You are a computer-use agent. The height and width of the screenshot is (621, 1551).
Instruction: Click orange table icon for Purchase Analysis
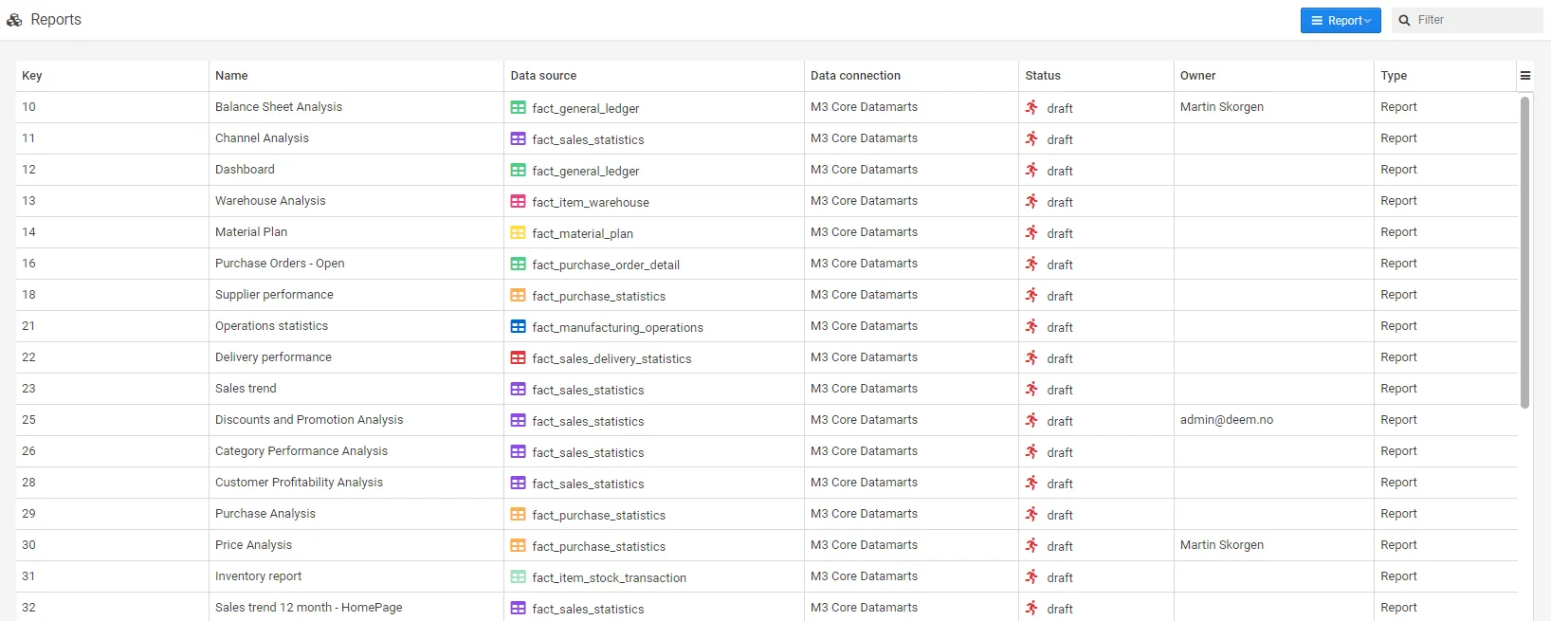point(518,515)
